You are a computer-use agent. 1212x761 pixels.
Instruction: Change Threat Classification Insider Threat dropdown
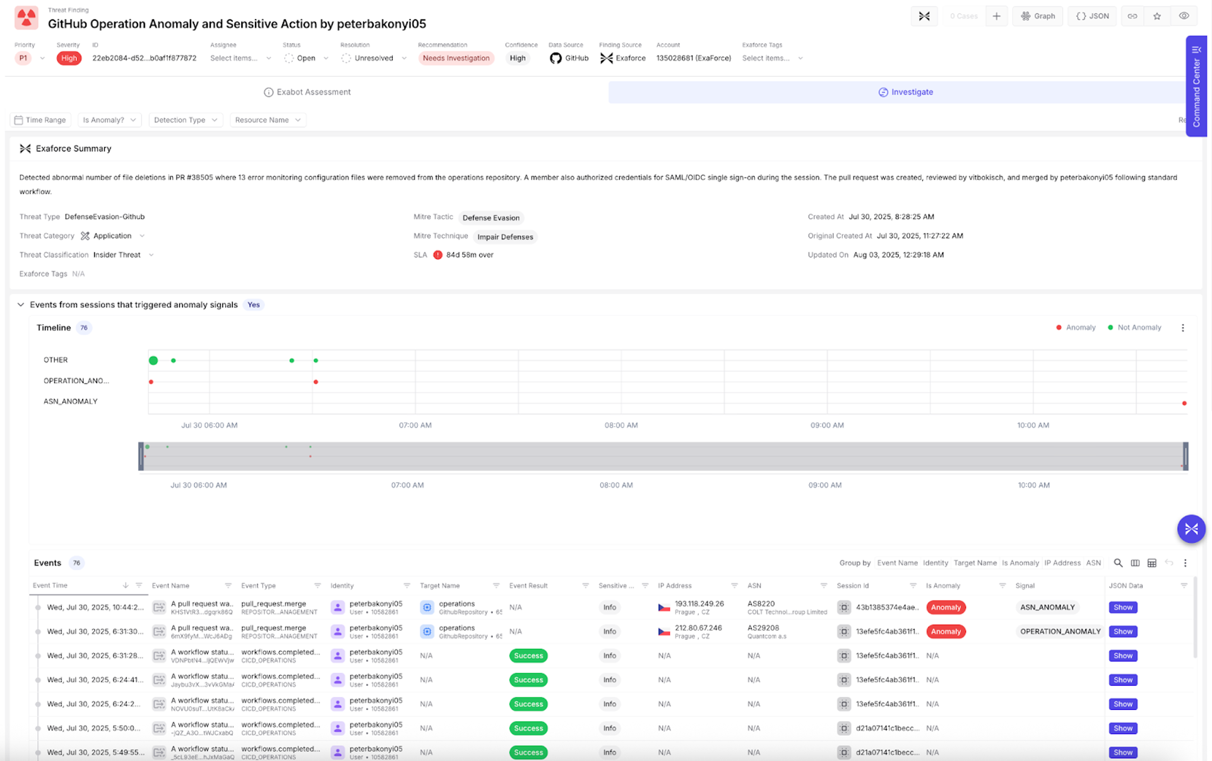[x=124, y=255]
